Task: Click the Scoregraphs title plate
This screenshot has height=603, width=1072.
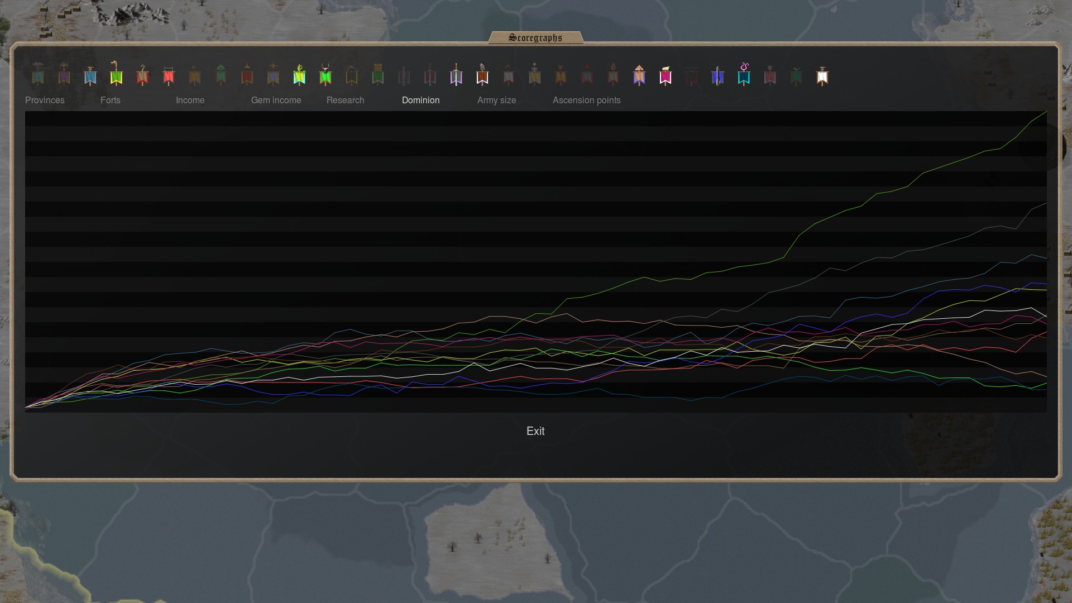Action: point(536,37)
